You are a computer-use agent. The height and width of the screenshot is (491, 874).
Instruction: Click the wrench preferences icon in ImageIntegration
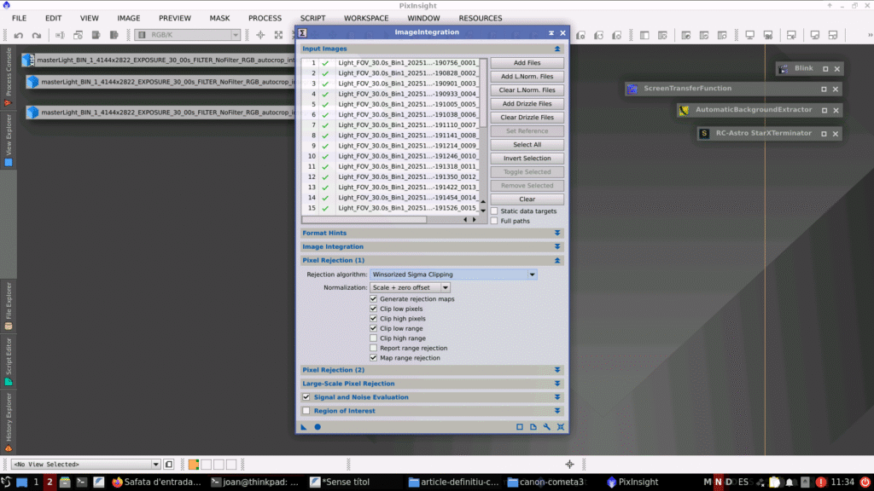(546, 427)
